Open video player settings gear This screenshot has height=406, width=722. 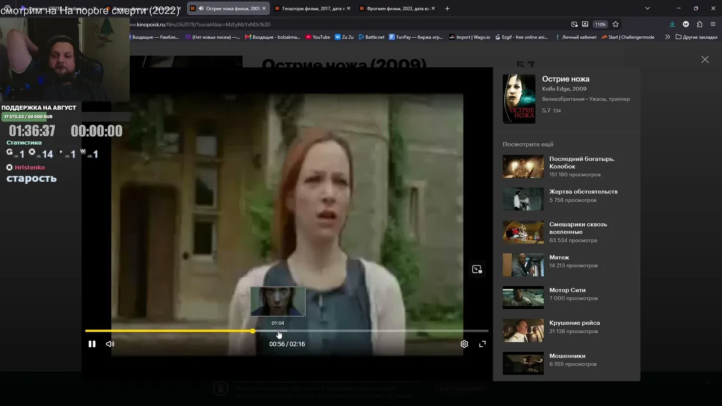pos(464,344)
